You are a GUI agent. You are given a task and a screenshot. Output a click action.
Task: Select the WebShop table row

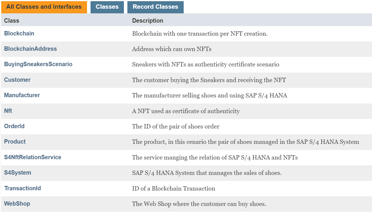click(186, 203)
